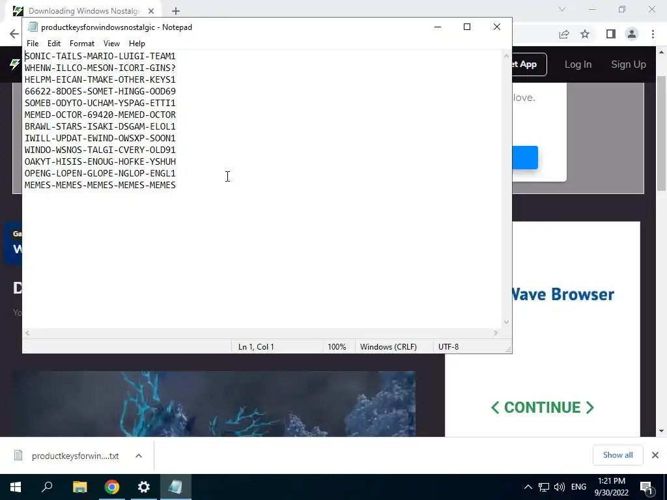Image resolution: width=667 pixels, height=500 pixels.
Task: Click the line 66622-8DOES-SOMET-HINGG-OOD69
Action: tap(100, 91)
